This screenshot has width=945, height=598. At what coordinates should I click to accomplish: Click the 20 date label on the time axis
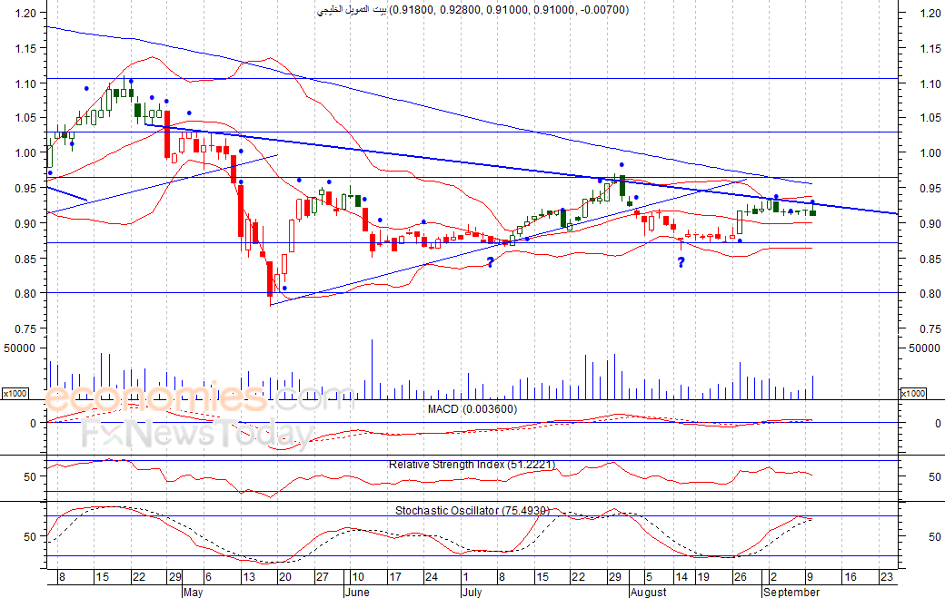tap(285, 577)
